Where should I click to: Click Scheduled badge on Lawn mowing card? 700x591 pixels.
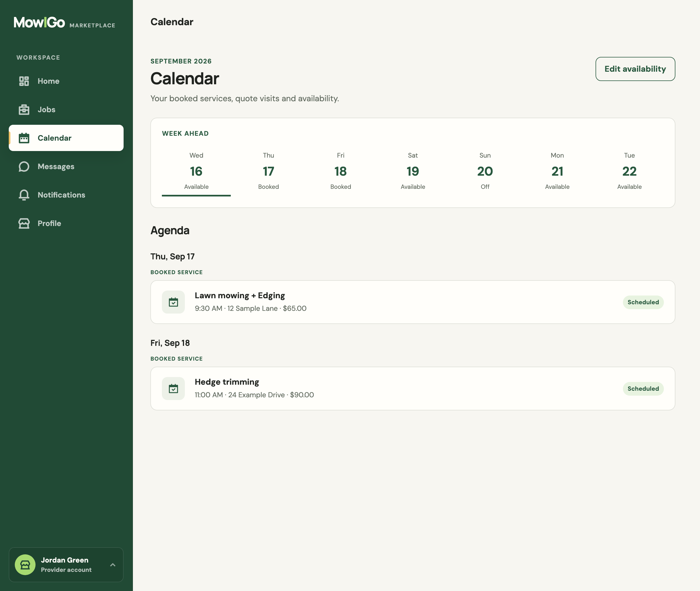pyautogui.click(x=643, y=302)
